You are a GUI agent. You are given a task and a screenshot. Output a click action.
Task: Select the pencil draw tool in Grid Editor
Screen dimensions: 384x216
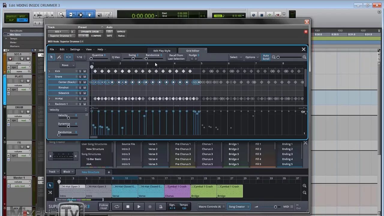pyautogui.click(x=59, y=57)
